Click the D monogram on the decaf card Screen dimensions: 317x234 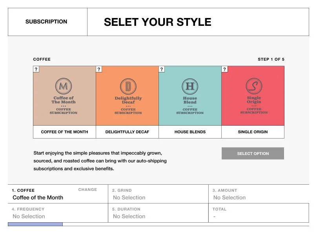[x=127, y=86]
